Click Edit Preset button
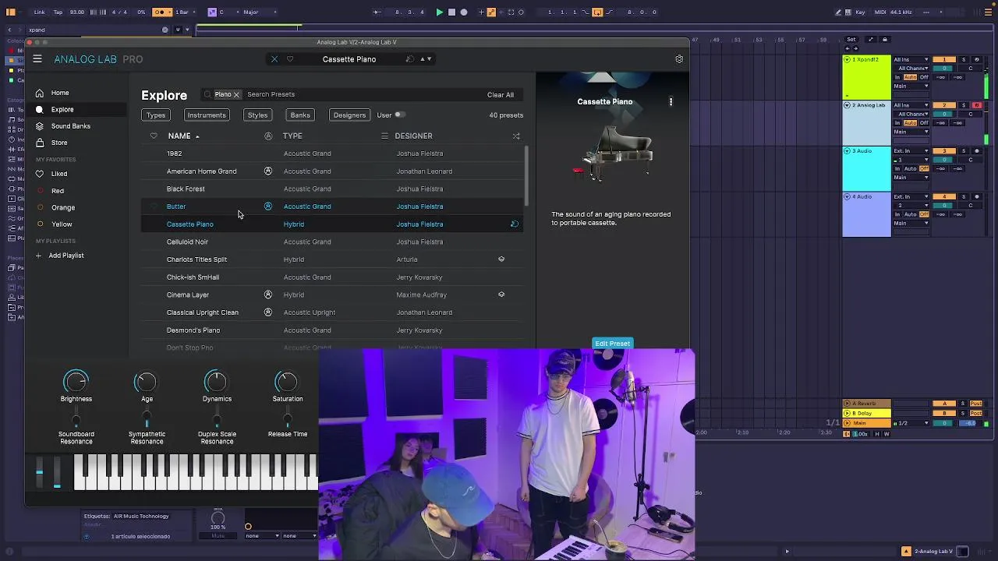The height and width of the screenshot is (561, 998). (x=612, y=344)
